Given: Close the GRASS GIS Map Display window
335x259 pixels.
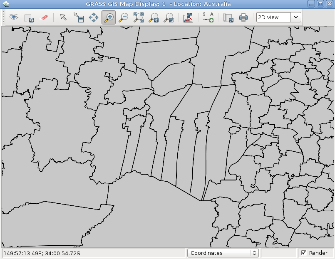Looking at the screenshot, I should click(x=330, y=4).
